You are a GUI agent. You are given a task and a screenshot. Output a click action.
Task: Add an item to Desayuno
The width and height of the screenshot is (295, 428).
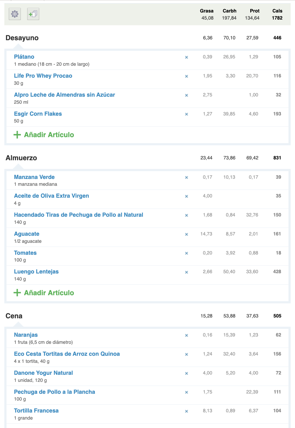point(44,135)
